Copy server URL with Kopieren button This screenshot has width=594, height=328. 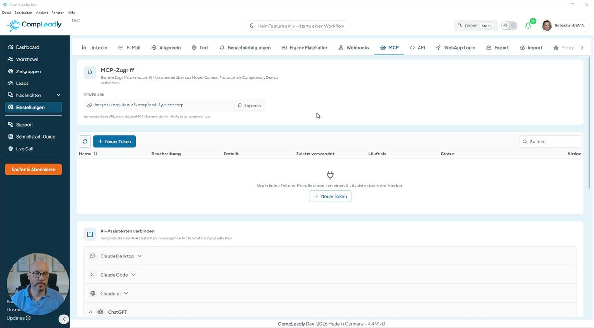[249, 105]
